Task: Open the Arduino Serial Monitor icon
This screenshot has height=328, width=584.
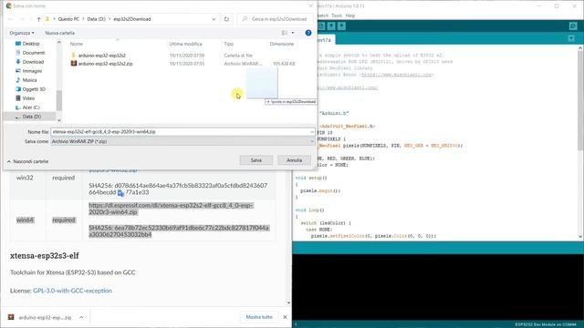Action: click(x=573, y=26)
